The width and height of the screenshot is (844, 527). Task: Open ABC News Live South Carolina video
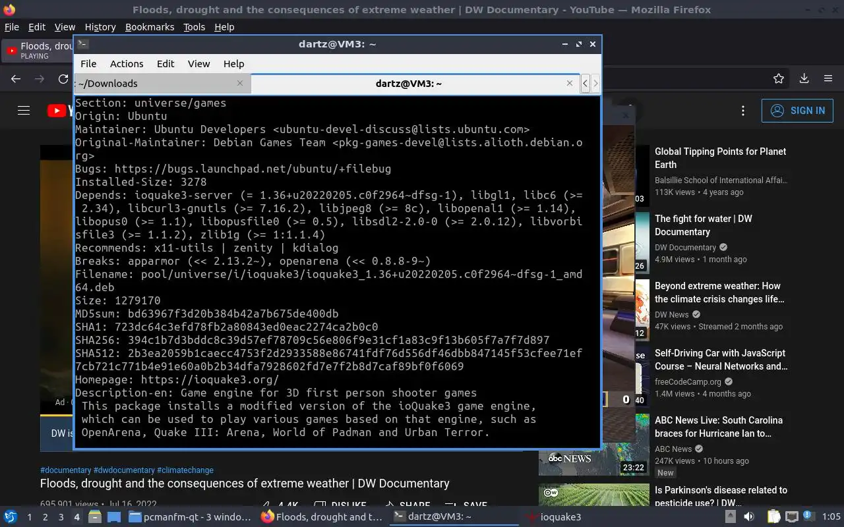(x=719, y=427)
